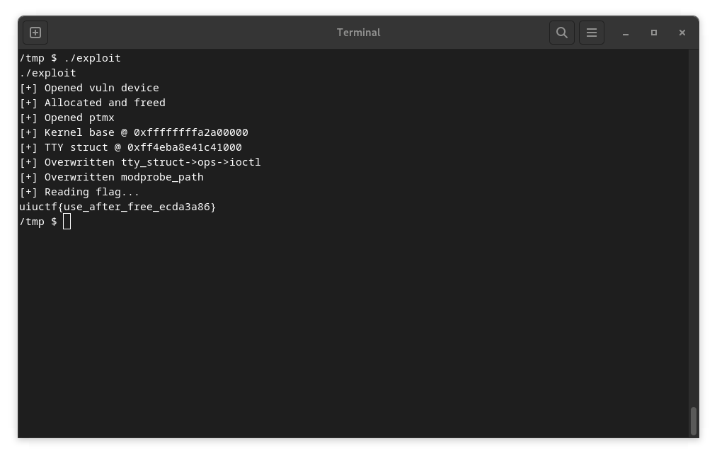The height and width of the screenshot is (458, 717).
Task: Click the tty_struct->ops->ioctl text
Action: [191, 162]
